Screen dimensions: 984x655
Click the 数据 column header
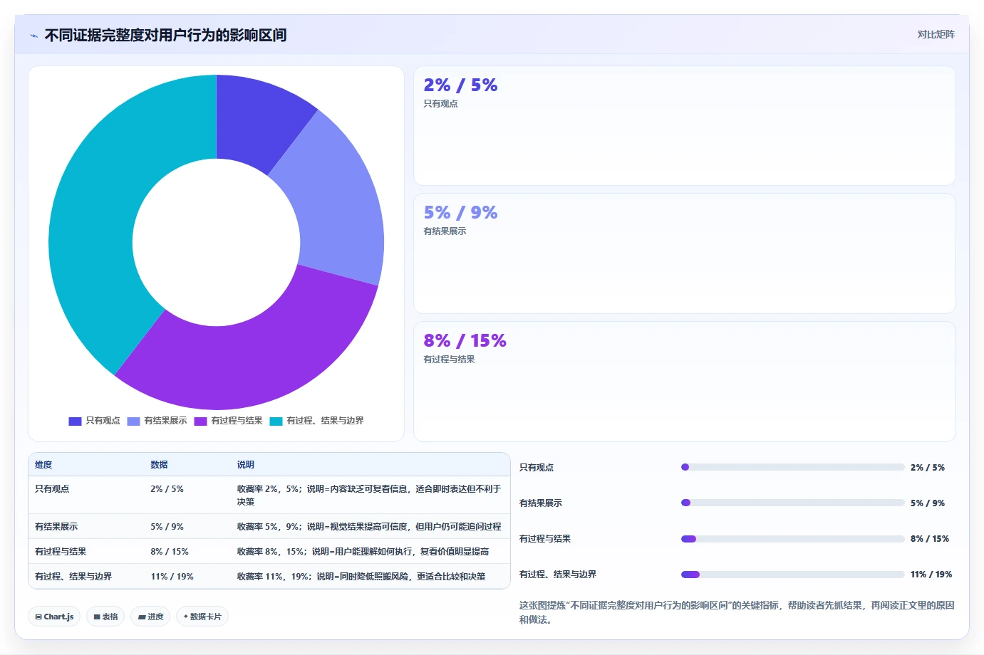click(159, 464)
